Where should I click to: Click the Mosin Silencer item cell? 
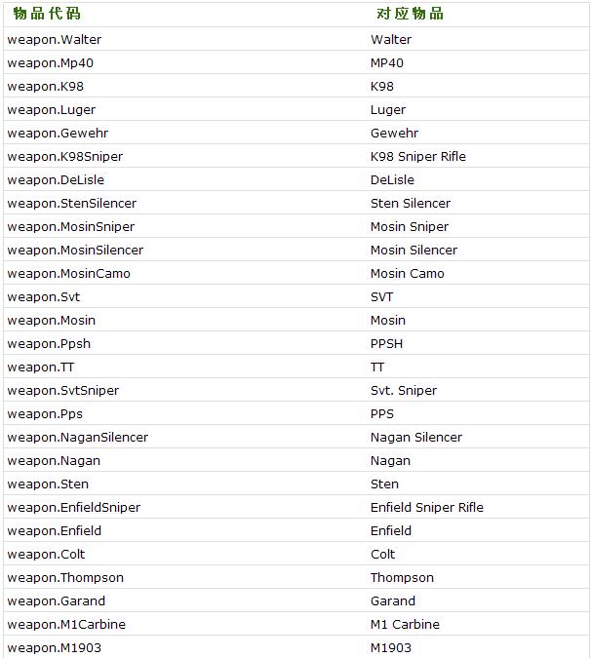pos(414,251)
